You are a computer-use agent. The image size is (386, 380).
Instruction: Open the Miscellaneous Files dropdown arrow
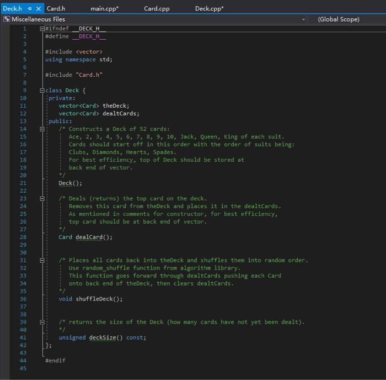(x=303, y=19)
